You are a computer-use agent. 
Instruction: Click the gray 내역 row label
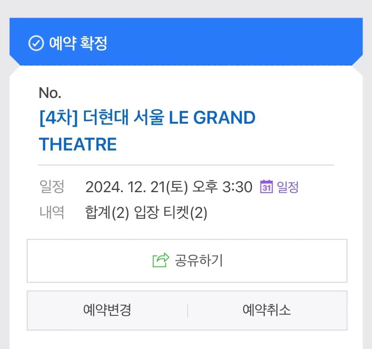click(x=52, y=212)
